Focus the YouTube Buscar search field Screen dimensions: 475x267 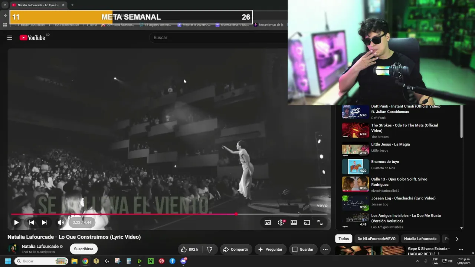[219, 37]
